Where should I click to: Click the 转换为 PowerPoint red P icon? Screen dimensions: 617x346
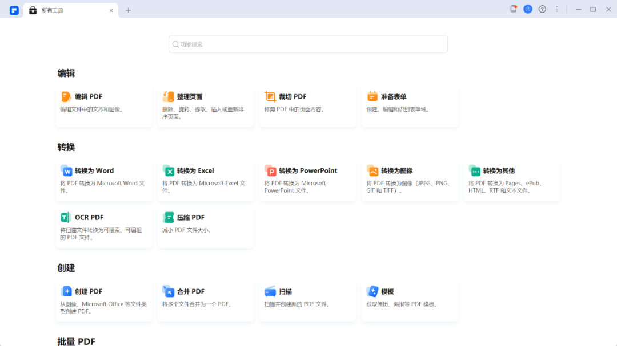(x=270, y=170)
